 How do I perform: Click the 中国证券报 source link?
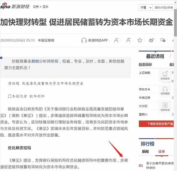[46, 40]
